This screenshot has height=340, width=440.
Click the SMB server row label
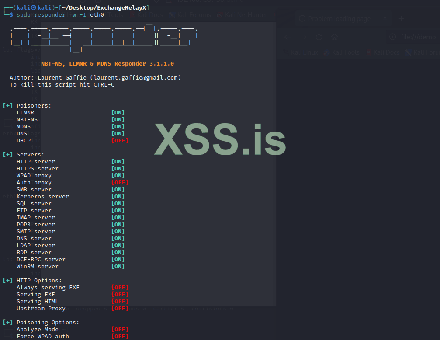click(34, 190)
